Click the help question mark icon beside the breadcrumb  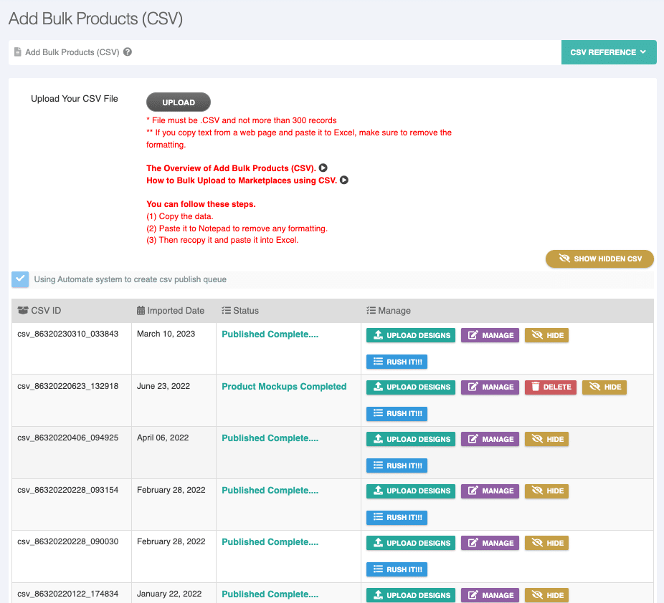(x=128, y=52)
